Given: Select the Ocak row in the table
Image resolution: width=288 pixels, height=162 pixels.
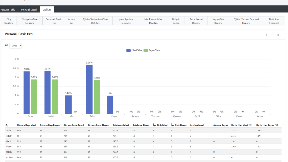Looking at the screenshot, I should pos(143,131).
